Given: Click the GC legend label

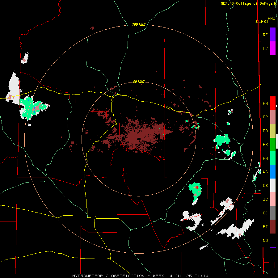Looking at the screenshot, I should tap(265, 213).
